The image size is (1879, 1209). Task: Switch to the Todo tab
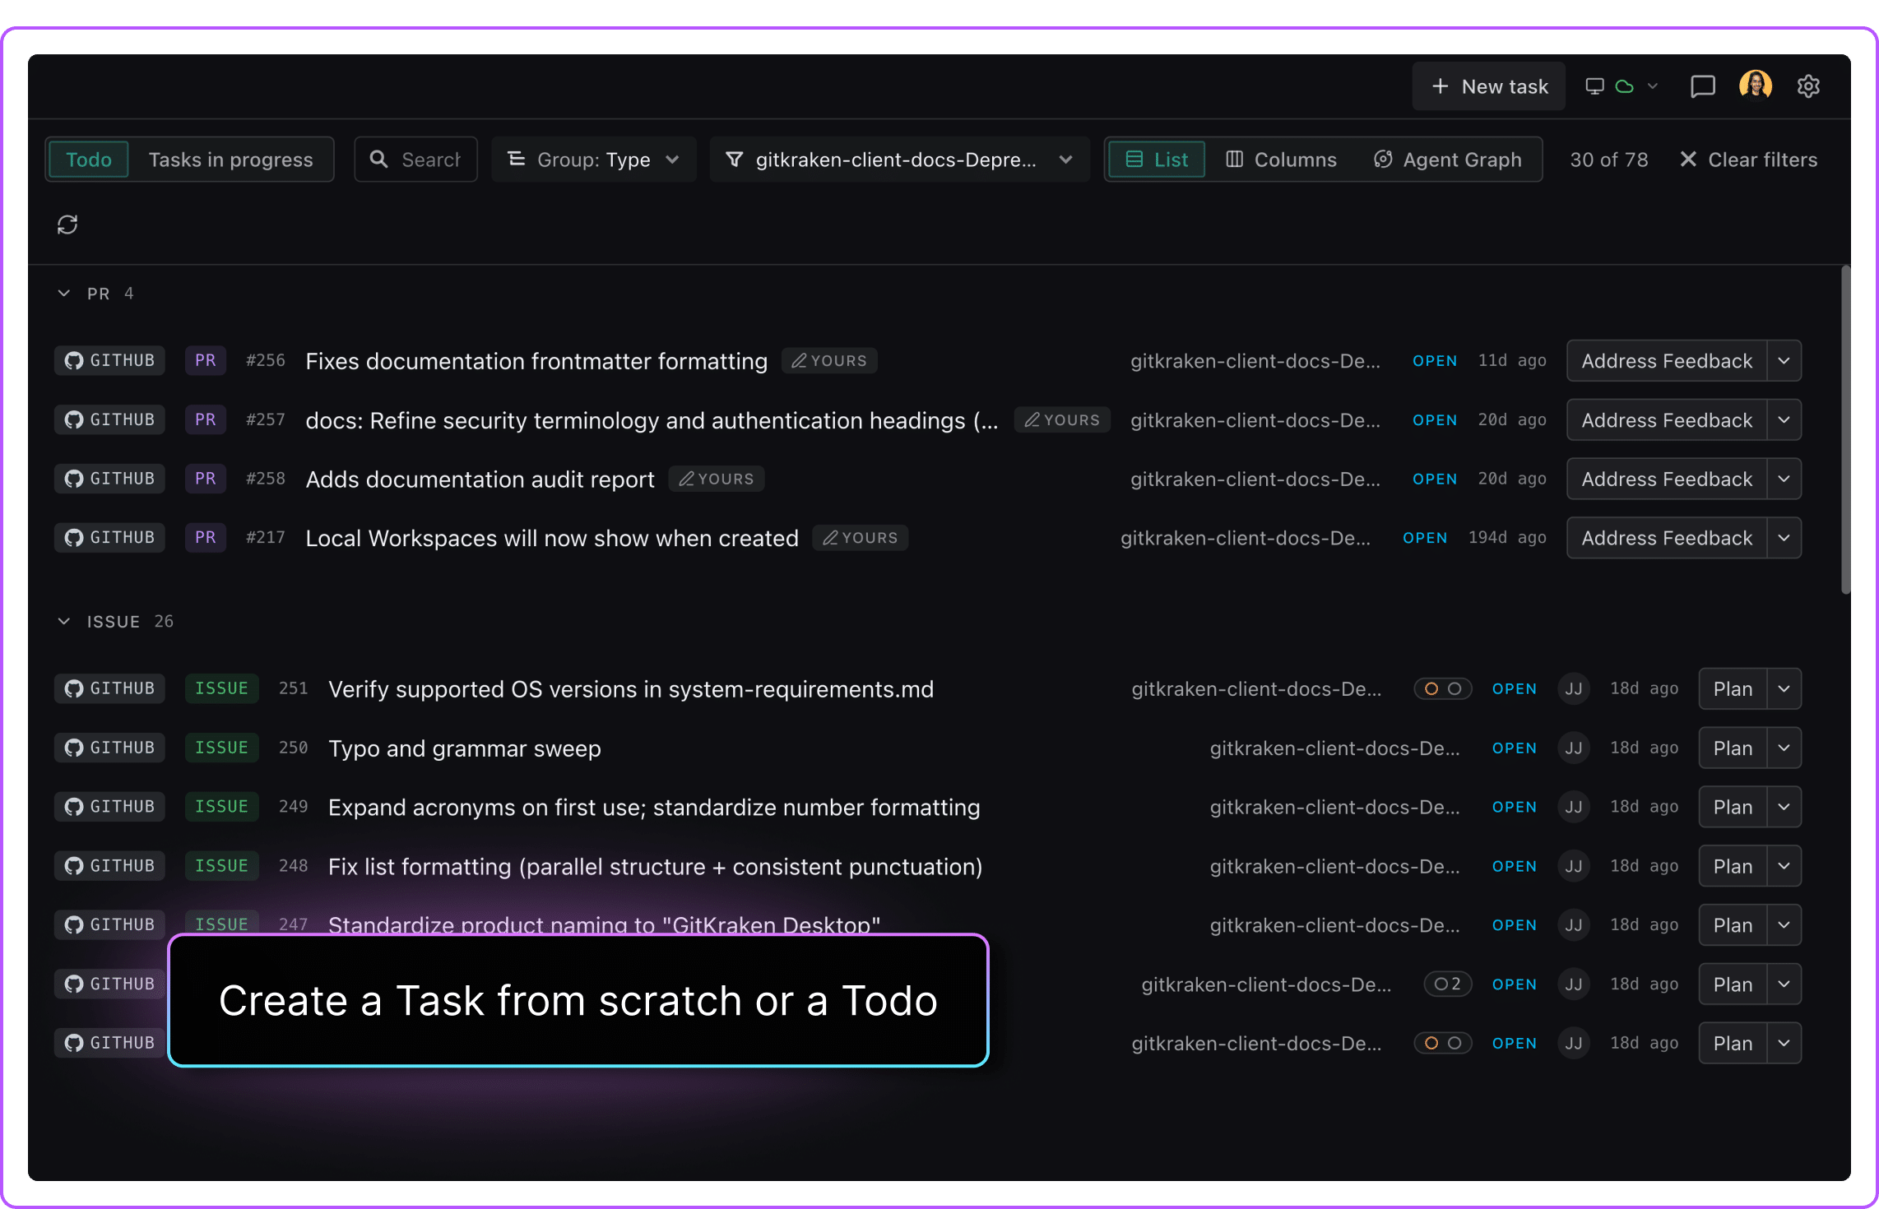click(x=89, y=160)
